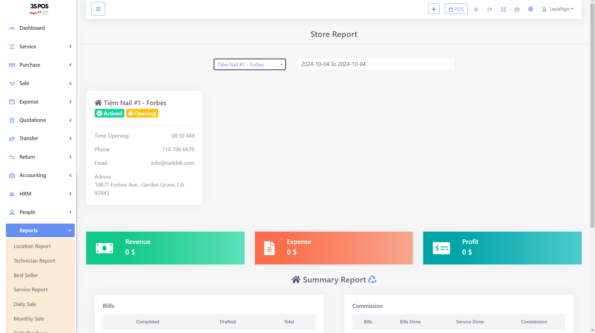Click the date range input field
The image size is (595, 333).
coord(376,64)
